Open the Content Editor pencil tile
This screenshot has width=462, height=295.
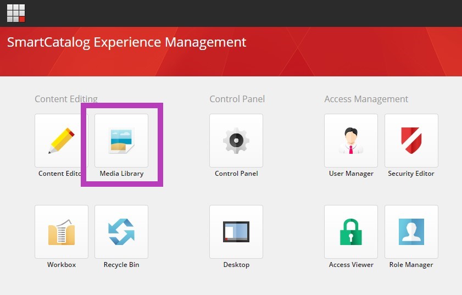click(62, 141)
